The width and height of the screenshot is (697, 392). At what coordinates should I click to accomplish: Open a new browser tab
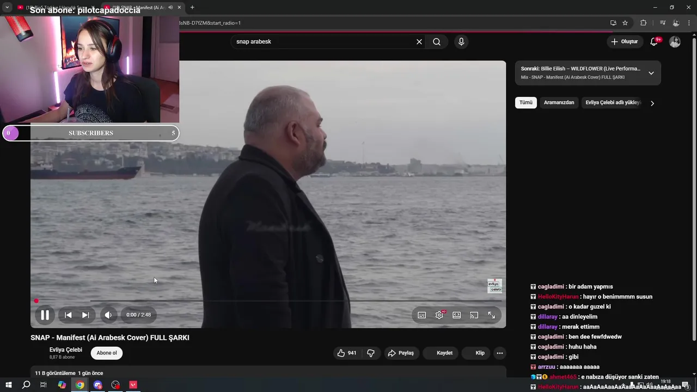[192, 8]
